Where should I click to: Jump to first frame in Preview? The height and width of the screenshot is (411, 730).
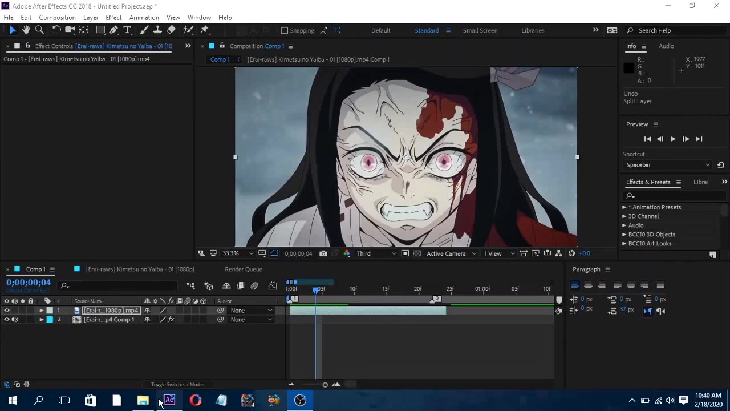647,139
